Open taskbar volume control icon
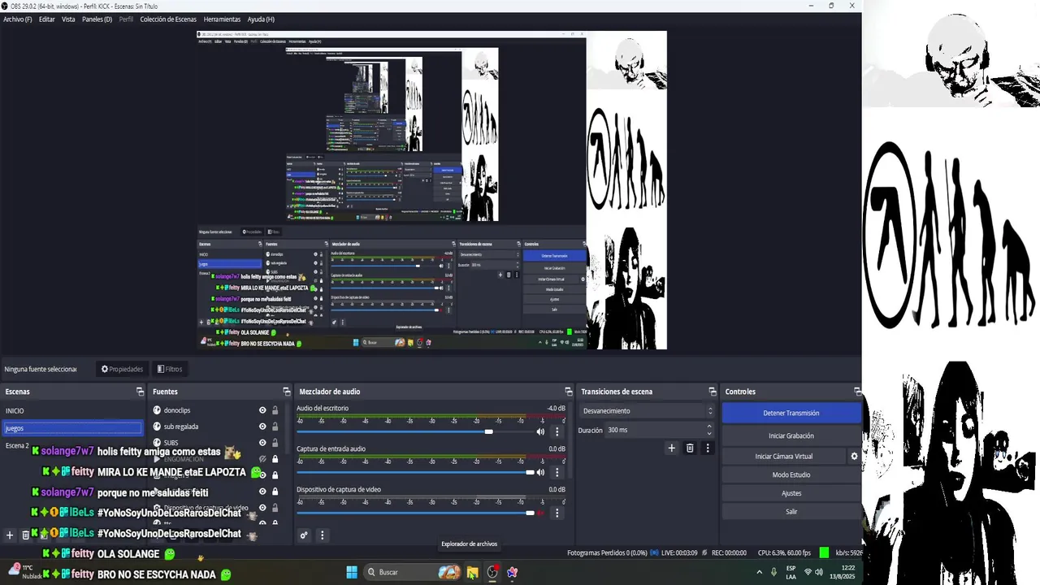Viewport: 1040px width, 585px height. click(x=819, y=572)
